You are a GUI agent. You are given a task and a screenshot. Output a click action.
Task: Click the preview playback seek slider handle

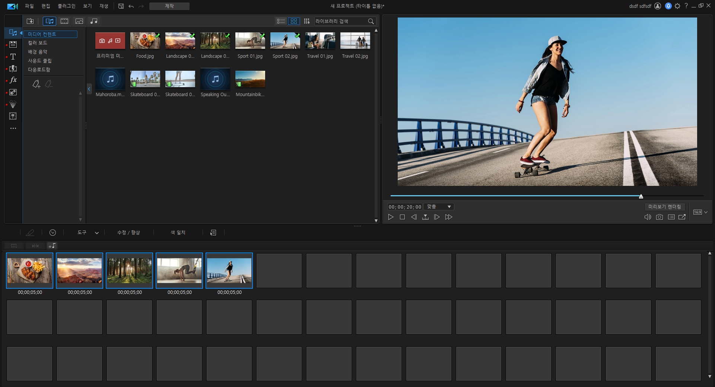pos(641,196)
